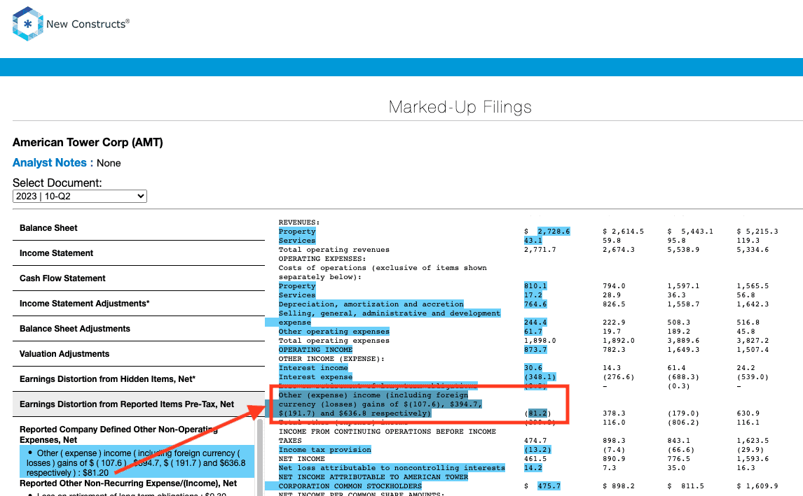The height and width of the screenshot is (496, 803).
Task: Click the highlighted value 81.2 in filing
Action: [x=537, y=413]
